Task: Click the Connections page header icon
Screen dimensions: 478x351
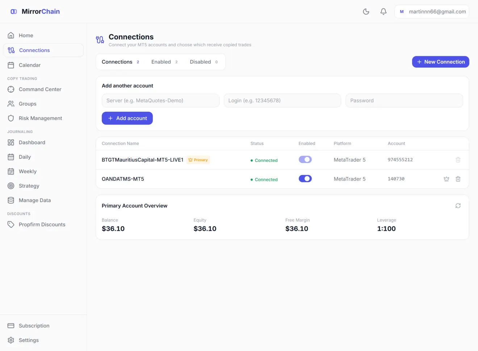Action: (x=100, y=40)
